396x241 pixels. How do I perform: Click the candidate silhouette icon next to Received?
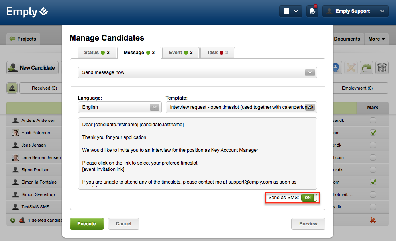coord(12,88)
